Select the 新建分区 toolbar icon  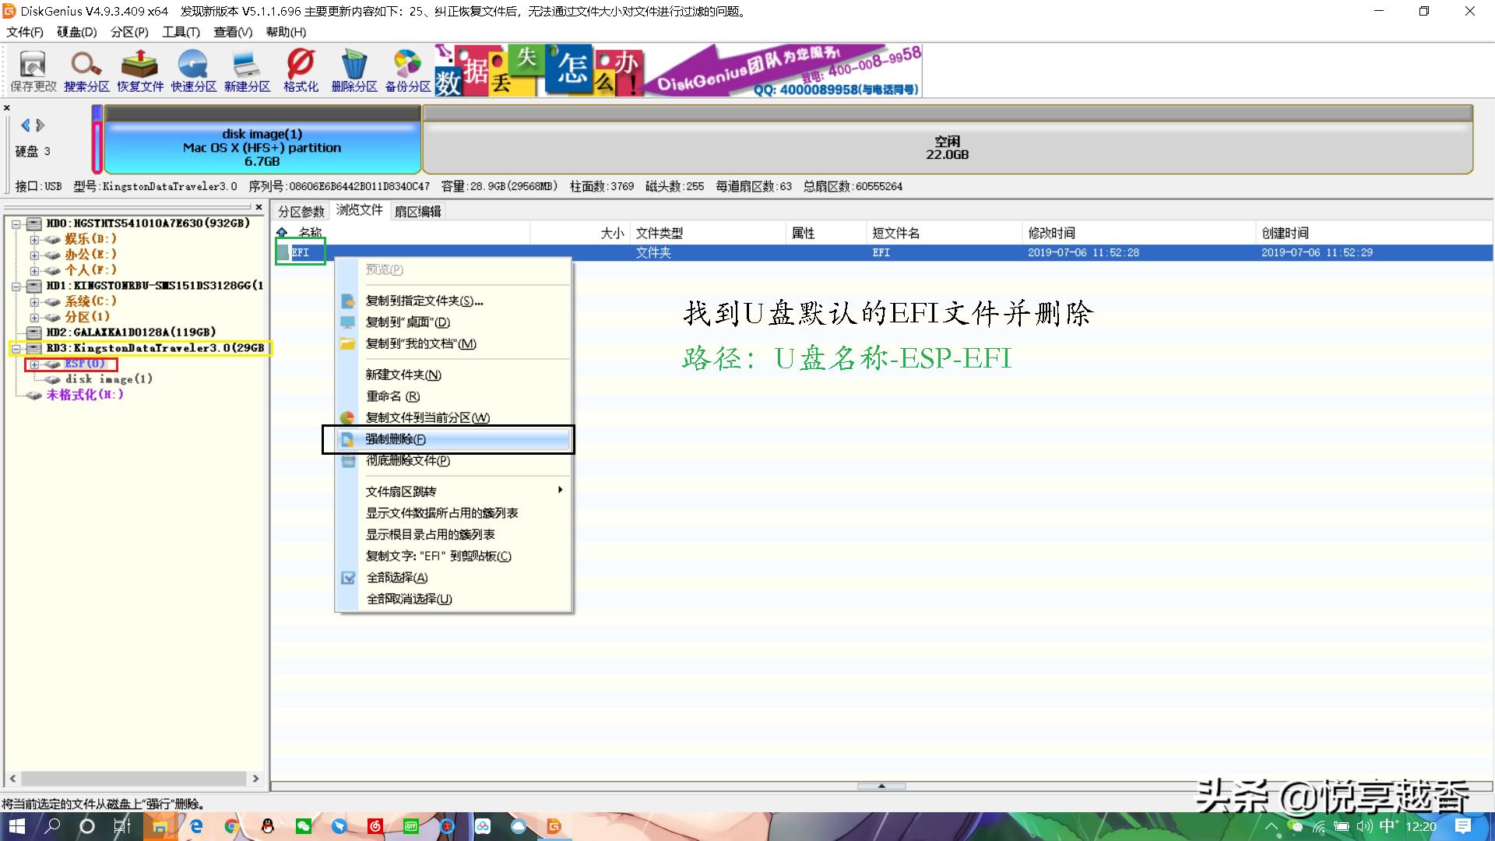tap(246, 70)
